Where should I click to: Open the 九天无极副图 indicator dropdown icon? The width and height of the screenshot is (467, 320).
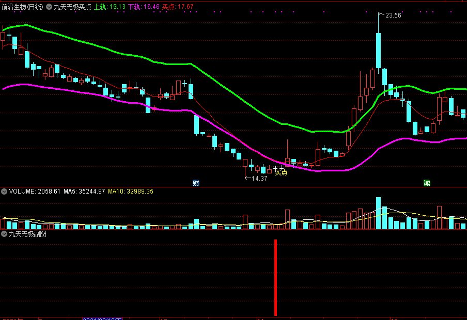4,234
